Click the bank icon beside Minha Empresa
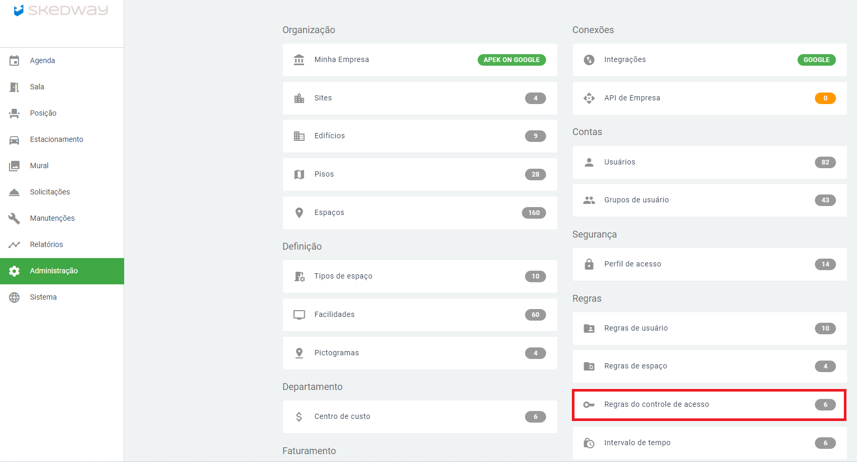The height and width of the screenshot is (462, 857). coord(299,60)
